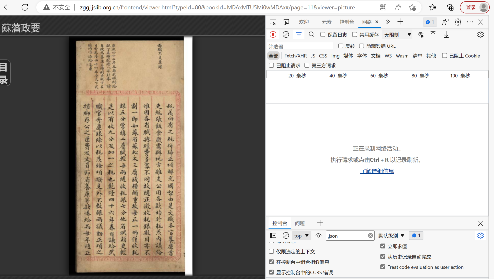Image resolution: width=494 pixels, height=279 pixels.
Task: Open network conditions wifi icon
Action: 421,35
